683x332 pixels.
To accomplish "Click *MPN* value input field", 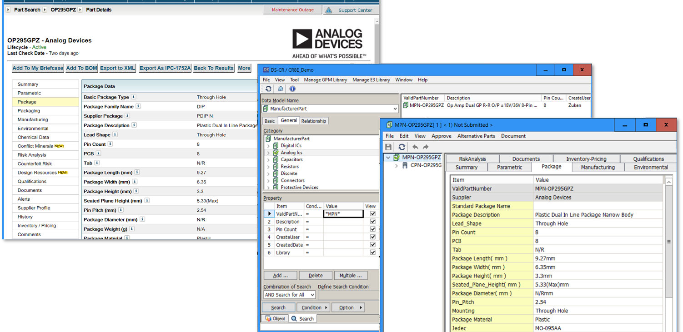I will pyautogui.click(x=343, y=213).
